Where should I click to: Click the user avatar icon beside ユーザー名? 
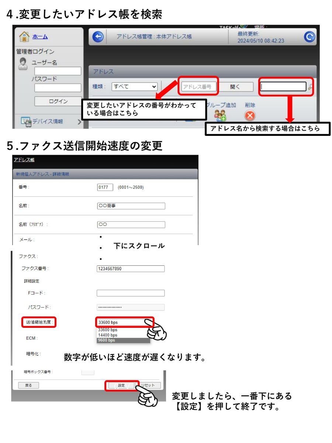[23, 63]
